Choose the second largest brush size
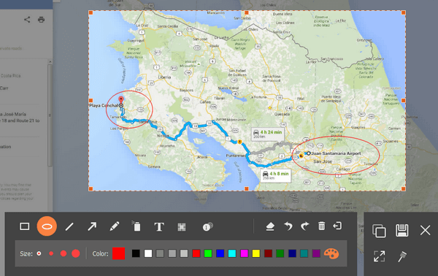438x276 pixels. click(64, 253)
